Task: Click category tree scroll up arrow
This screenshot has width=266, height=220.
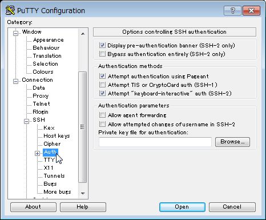Action: [83, 34]
